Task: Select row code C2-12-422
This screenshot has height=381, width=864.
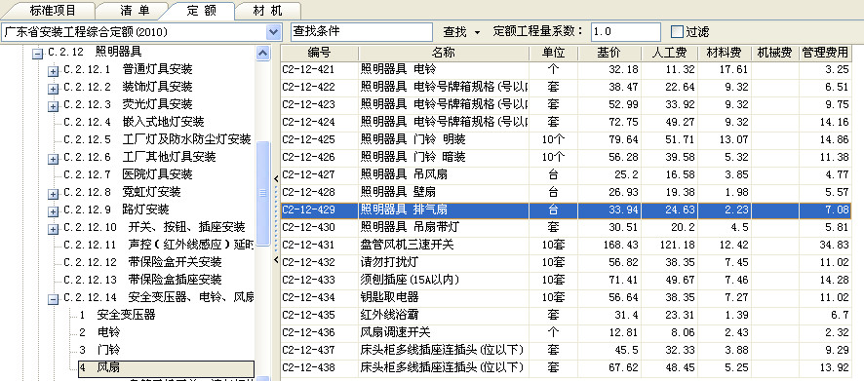Action: (308, 87)
